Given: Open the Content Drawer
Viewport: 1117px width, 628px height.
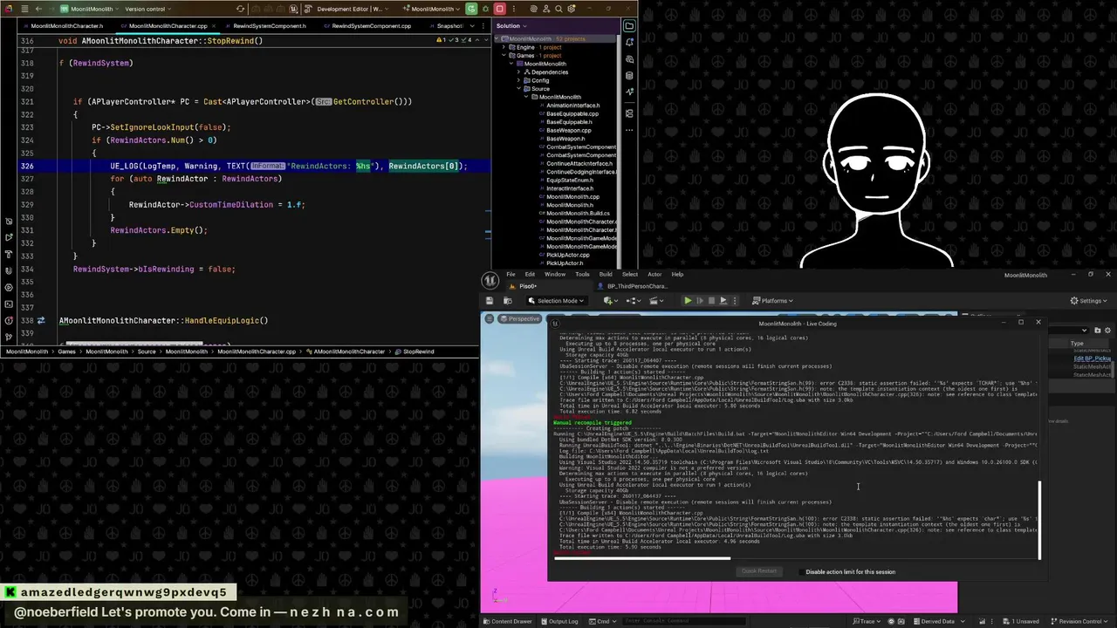Looking at the screenshot, I should (x=506, y=621).
